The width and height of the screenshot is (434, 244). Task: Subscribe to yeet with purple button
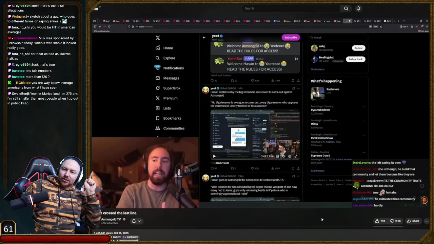(291, 38)
